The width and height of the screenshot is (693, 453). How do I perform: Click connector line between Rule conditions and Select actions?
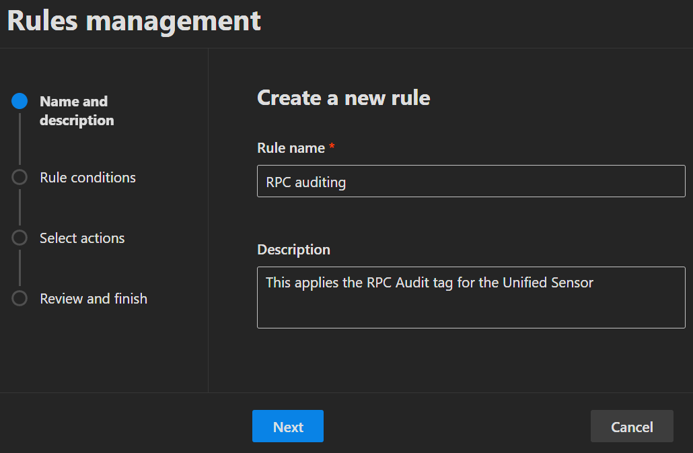[x=20, y=208]
